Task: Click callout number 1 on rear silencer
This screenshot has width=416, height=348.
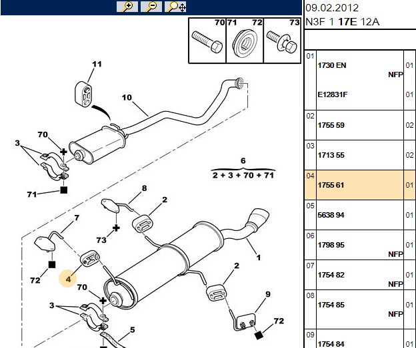Action: coord(258,257)
